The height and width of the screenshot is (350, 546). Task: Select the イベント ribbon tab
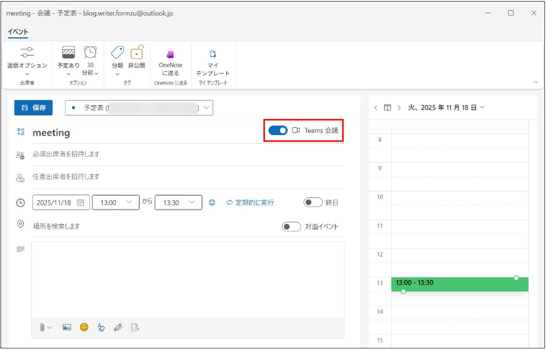tap(18, 32)
